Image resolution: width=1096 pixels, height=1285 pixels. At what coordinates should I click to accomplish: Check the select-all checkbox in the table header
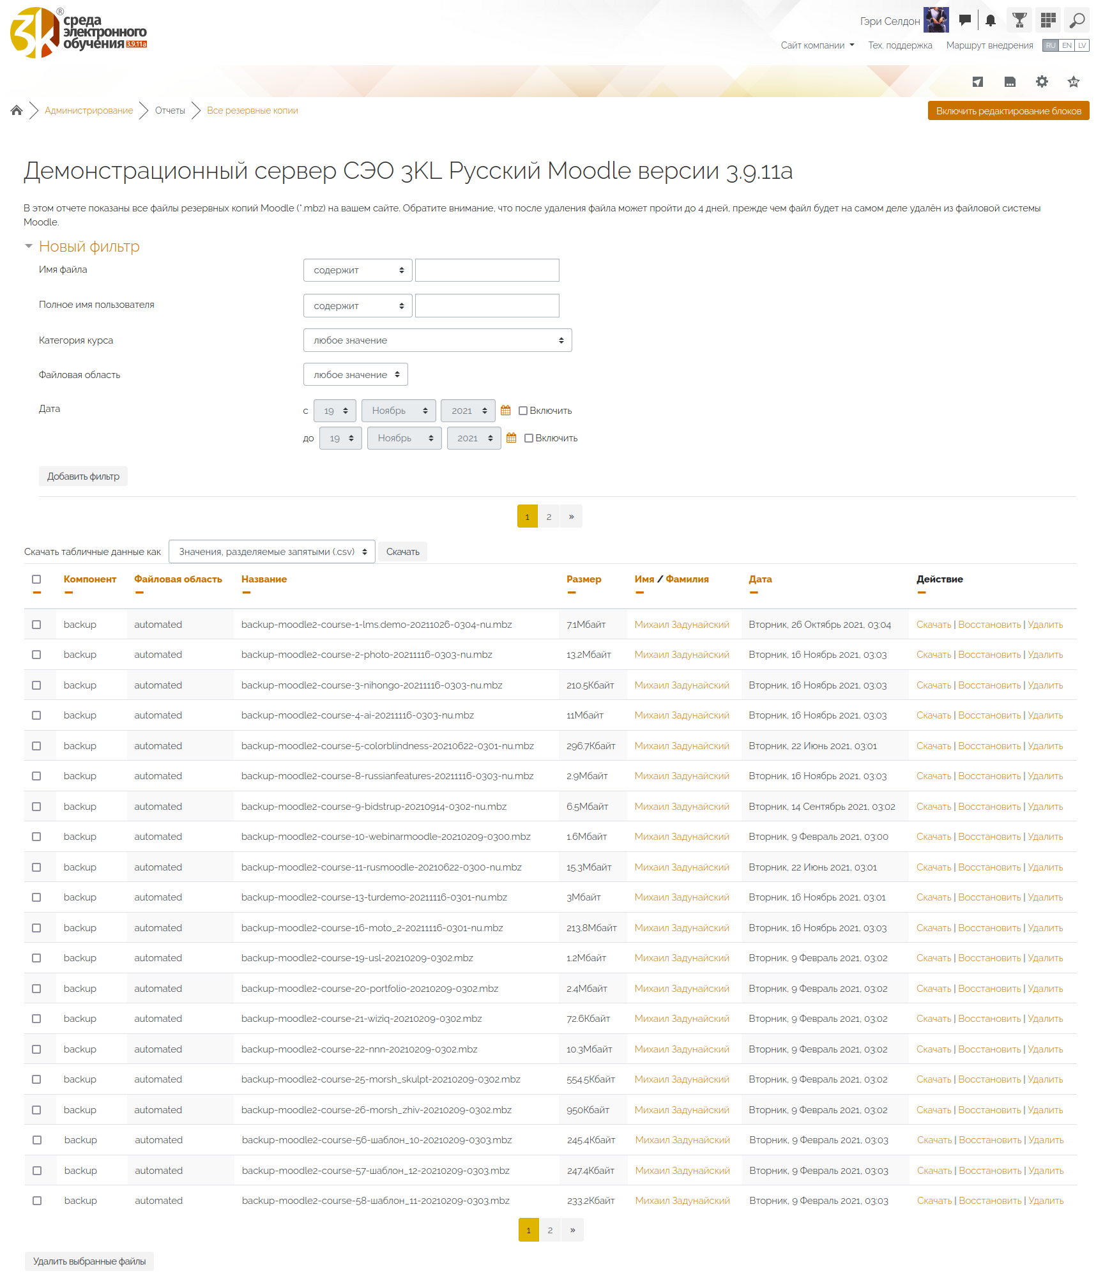pos(36,579)
